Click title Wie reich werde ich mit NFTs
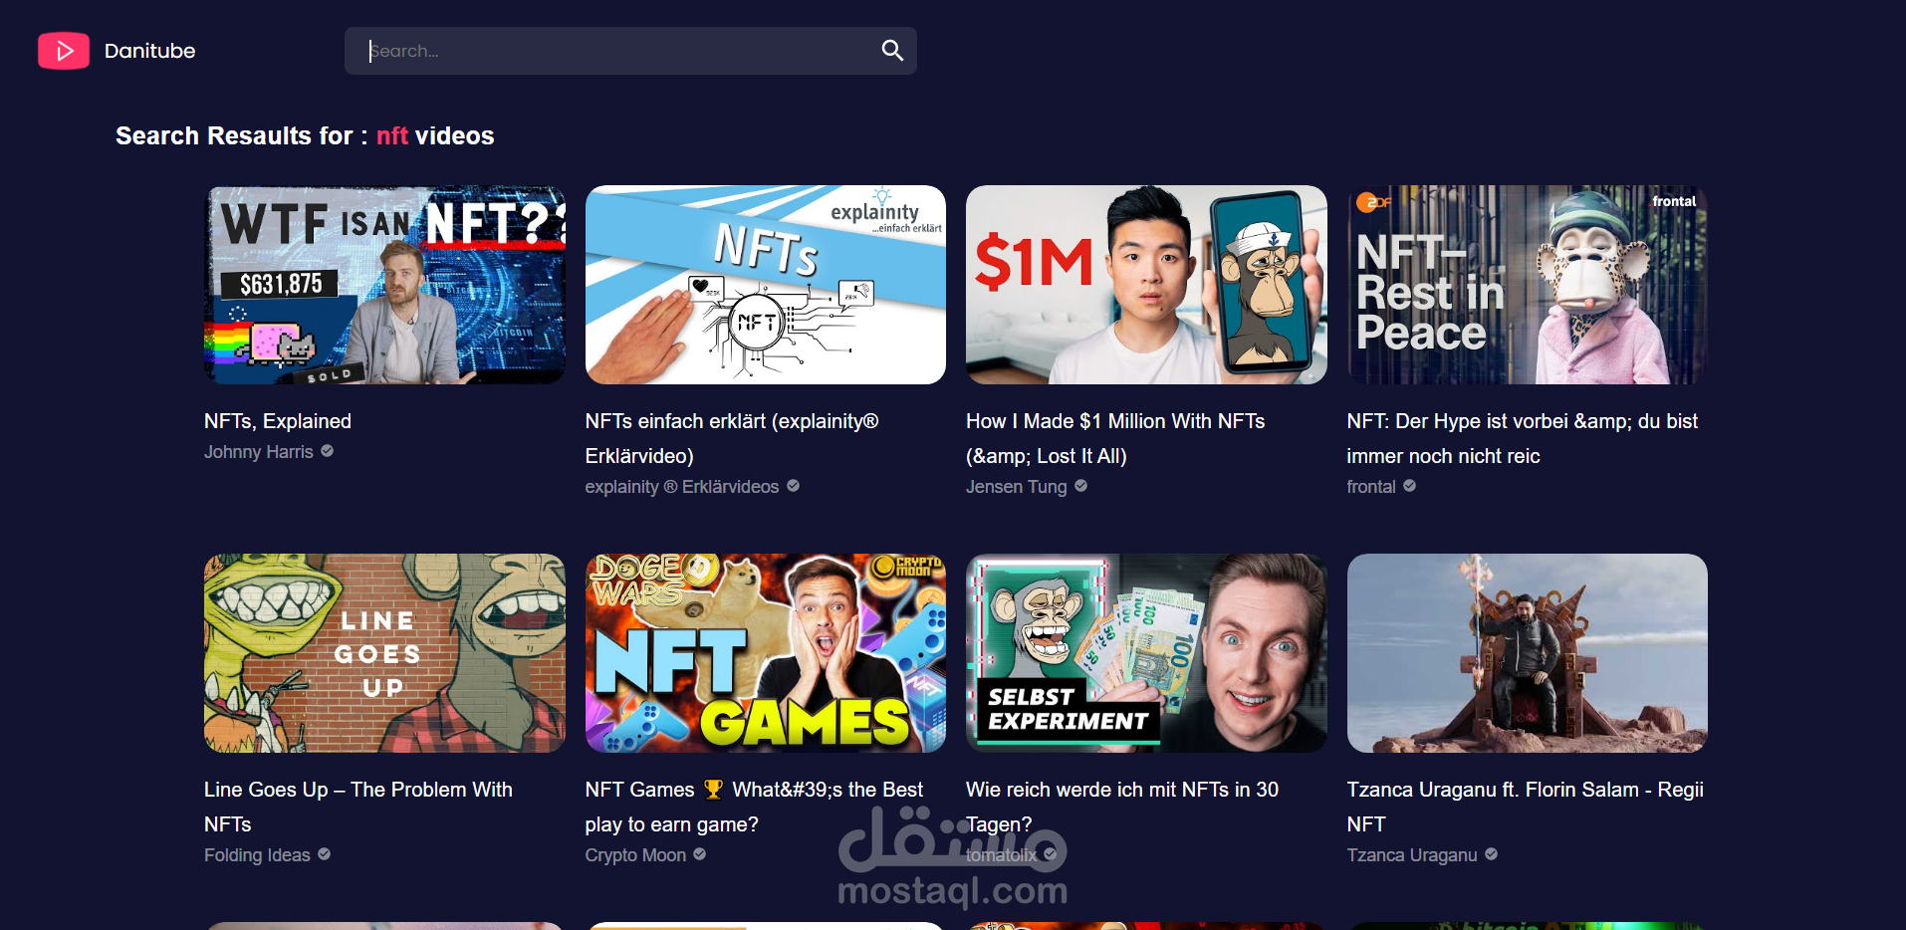The height and width of the screenshot is (930, 1906). 1122,807
